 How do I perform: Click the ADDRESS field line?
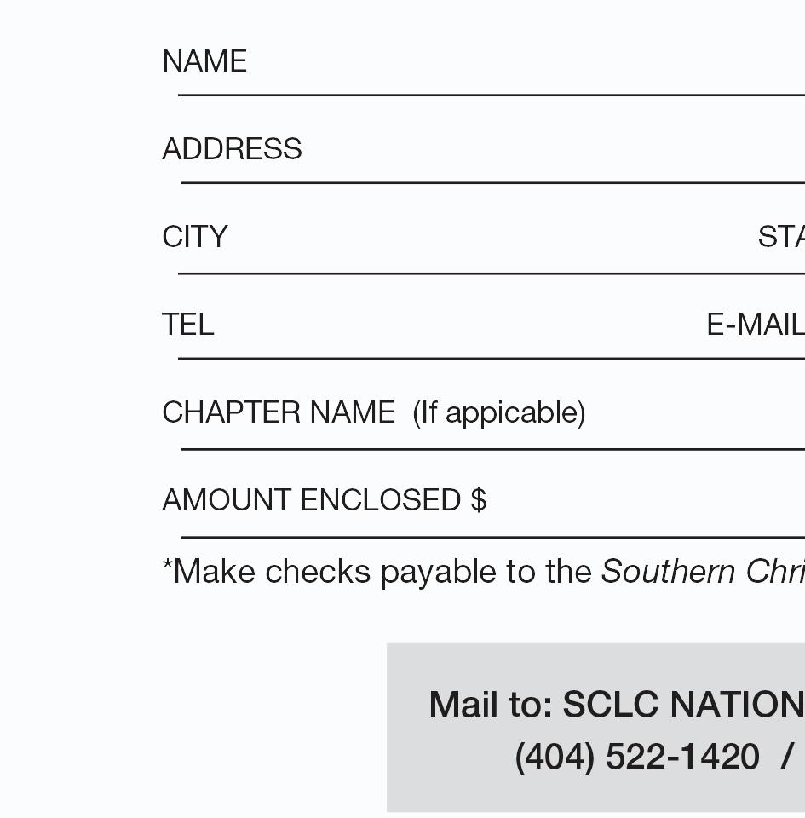492,183
